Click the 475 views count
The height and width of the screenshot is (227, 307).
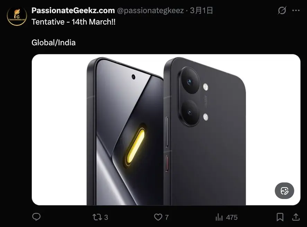pyautogui.click(x=232, y=217)
